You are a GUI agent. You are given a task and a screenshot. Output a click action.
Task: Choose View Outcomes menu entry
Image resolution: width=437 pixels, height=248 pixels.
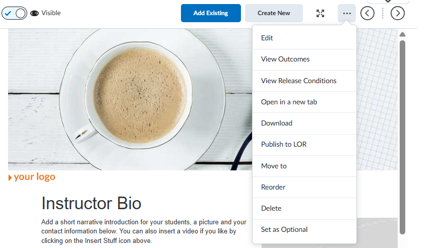point(285,59)
